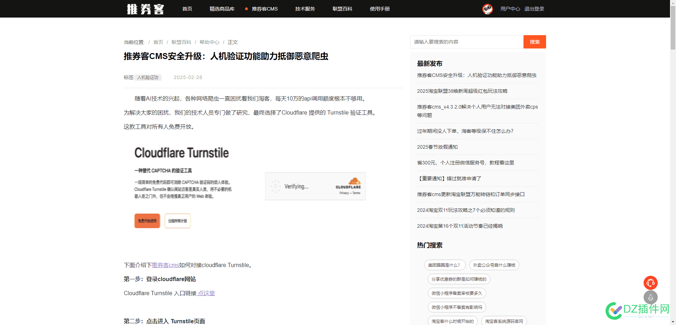Image resolution: width=676 pixels, height=325 pixels.
Task: Click the 点这里 Turnstile entry link
Action: (x=206, y=293)
